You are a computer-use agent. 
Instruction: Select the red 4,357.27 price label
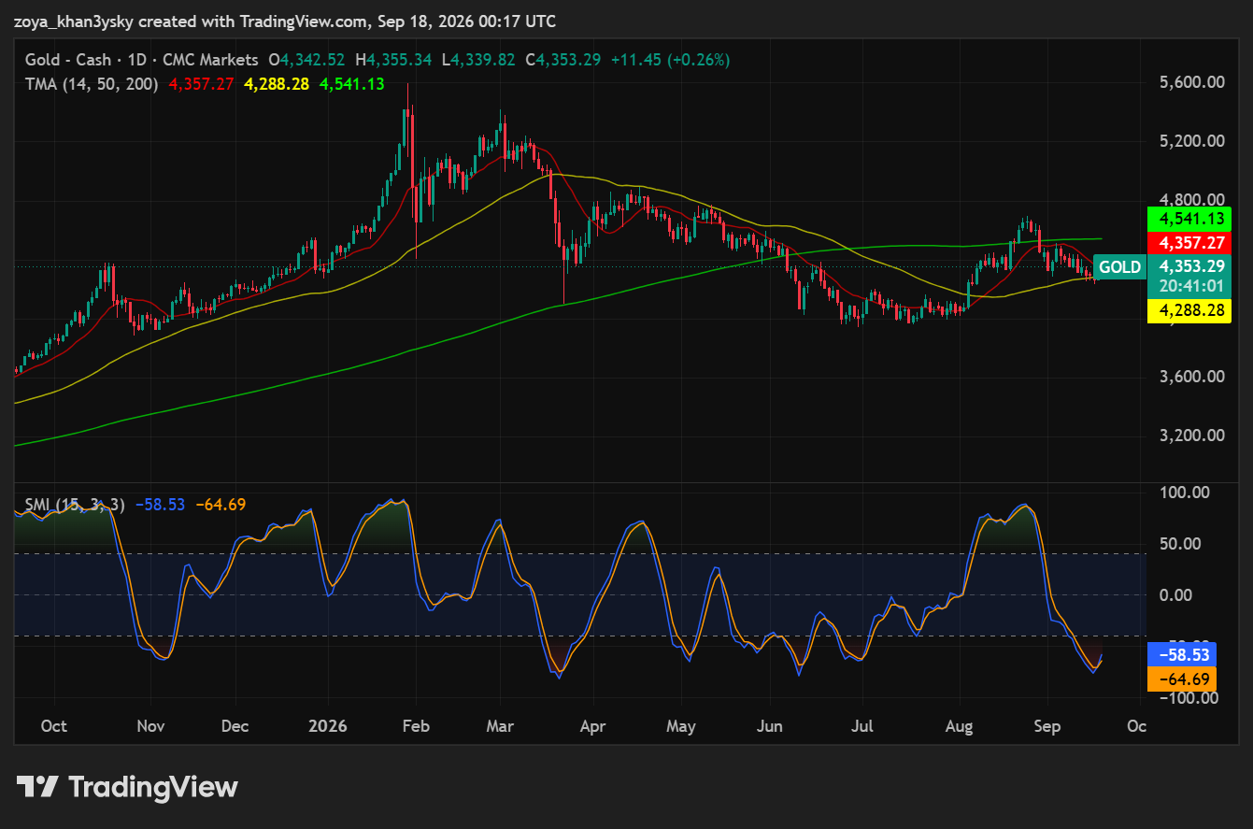(x=1189, y=243)
